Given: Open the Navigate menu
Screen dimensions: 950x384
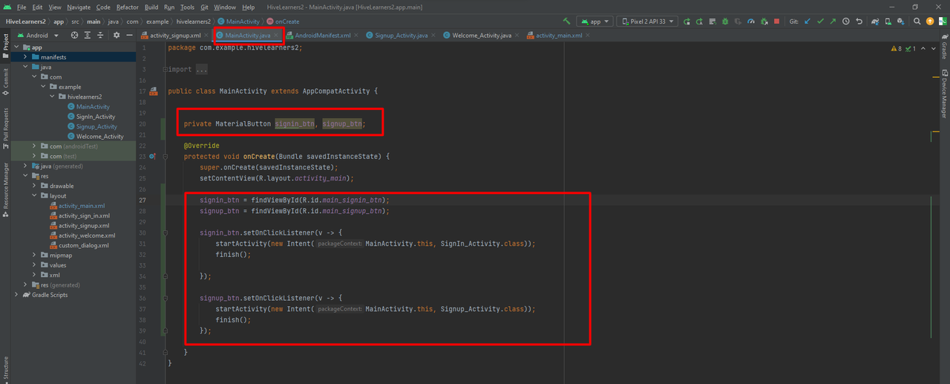Looking at the screenshot, I should (x=79, y=7).
